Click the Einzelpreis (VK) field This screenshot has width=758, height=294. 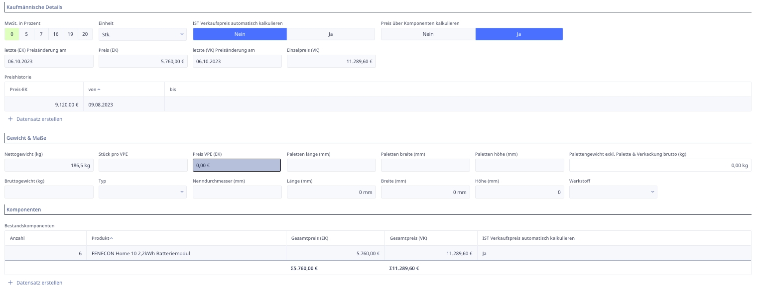(331, 61)
